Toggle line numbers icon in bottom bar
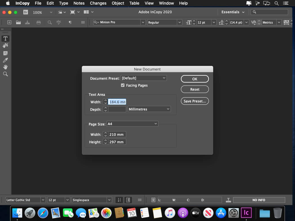 click(x=119, y=200)
